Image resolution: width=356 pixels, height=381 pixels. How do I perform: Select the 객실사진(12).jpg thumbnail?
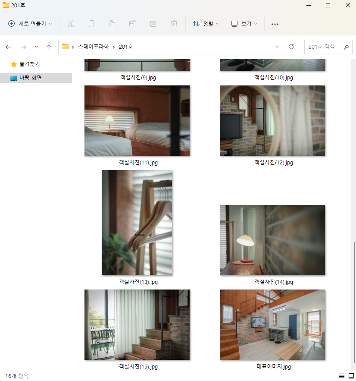272,120
